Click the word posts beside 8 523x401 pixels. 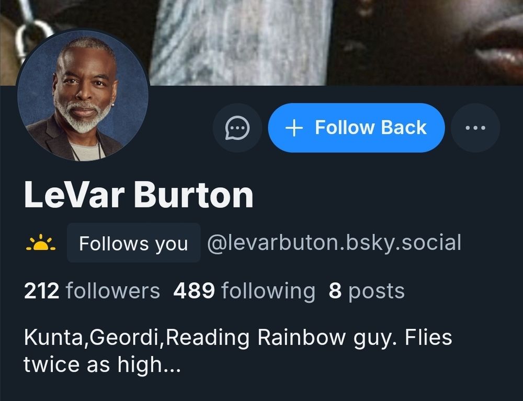coord(377,292)
